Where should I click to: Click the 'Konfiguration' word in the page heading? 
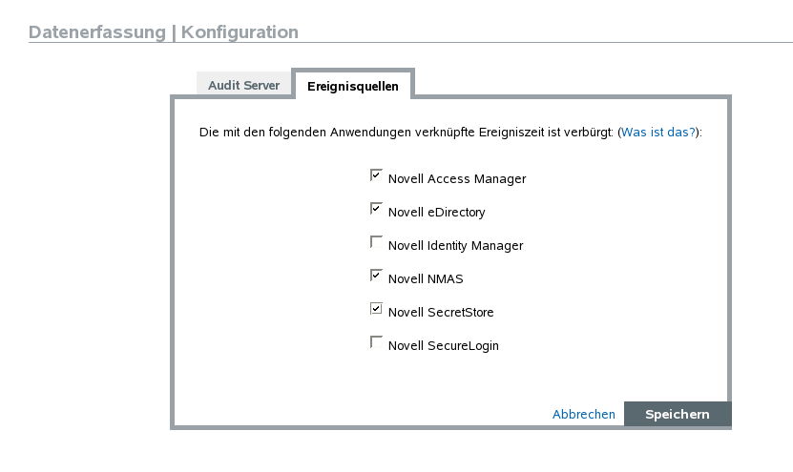coord(240,32)
